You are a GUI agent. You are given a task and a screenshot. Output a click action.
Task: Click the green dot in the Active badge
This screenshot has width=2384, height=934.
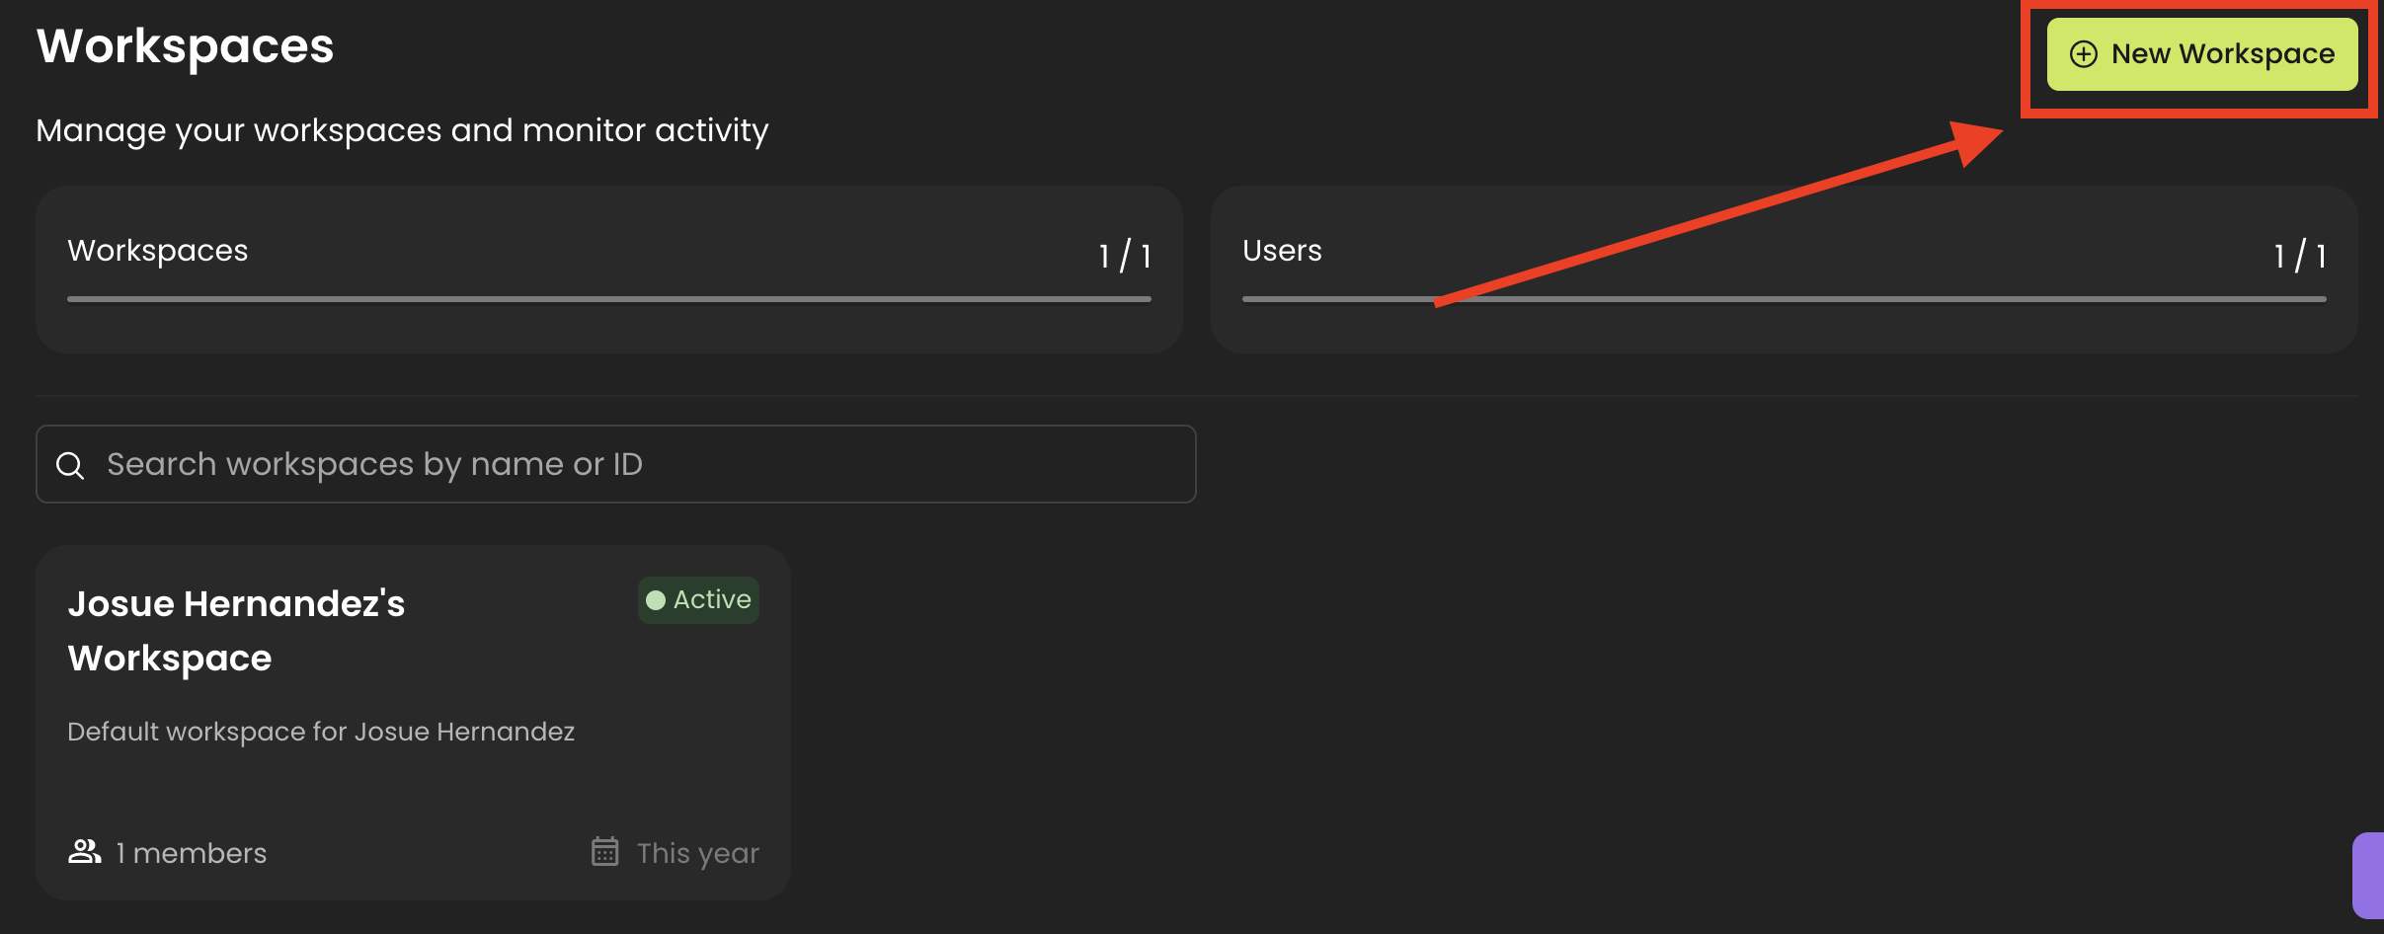[x=656, y=600]
